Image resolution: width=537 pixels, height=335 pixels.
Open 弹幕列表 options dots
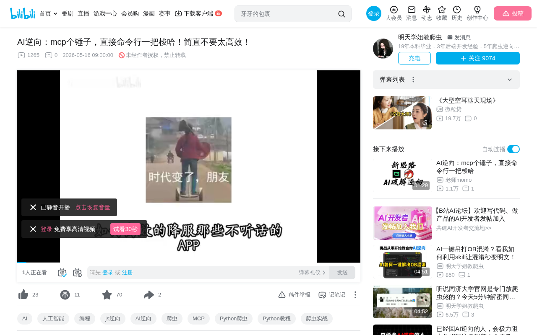tap(413, 80)
